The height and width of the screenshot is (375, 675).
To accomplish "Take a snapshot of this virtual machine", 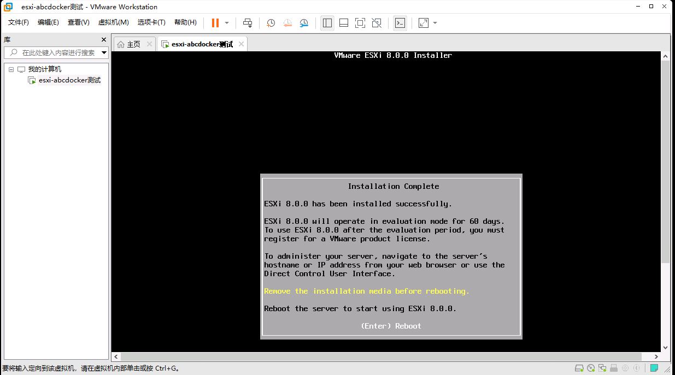I will point(271,23).
